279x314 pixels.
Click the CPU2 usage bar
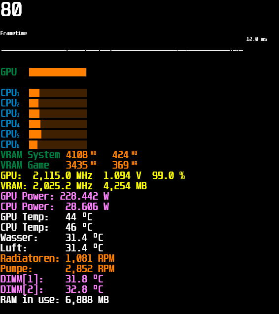click(58, 104)
